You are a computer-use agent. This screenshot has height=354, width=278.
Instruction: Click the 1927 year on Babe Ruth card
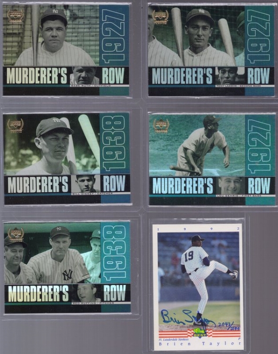tap(113, 36)
